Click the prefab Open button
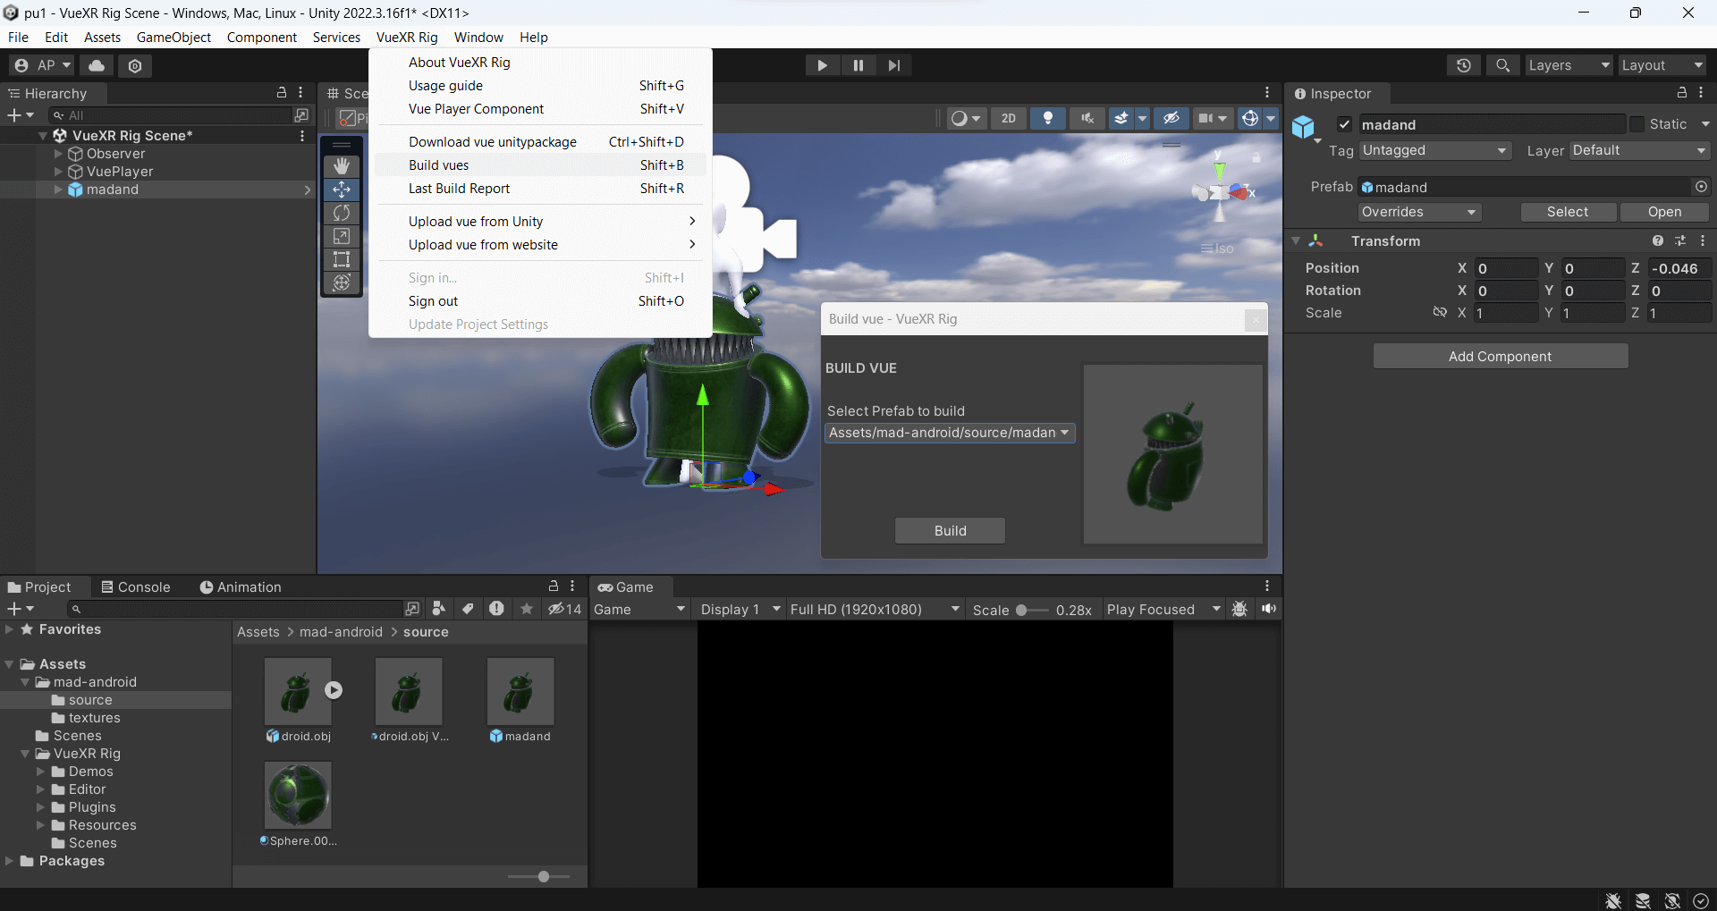This screenshot has height=911, width=1717. point(1664,212)
